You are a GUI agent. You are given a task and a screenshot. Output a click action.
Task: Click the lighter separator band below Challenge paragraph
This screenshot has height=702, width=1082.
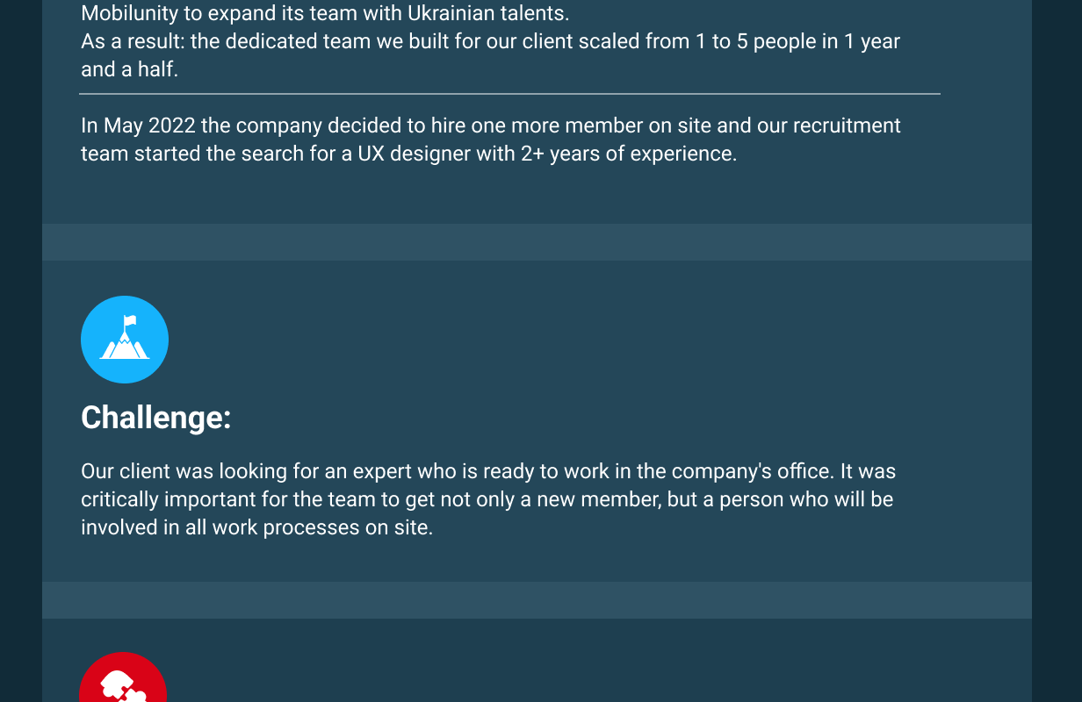coord(537,600)
